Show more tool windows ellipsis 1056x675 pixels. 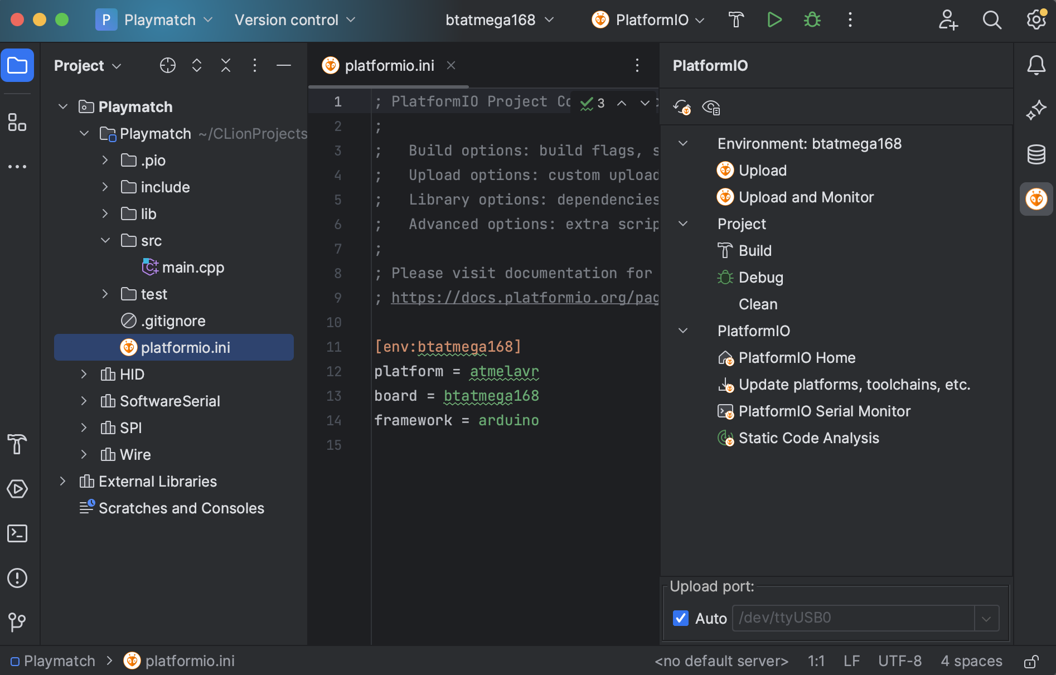pyautogui.click(x=17, y=167)
